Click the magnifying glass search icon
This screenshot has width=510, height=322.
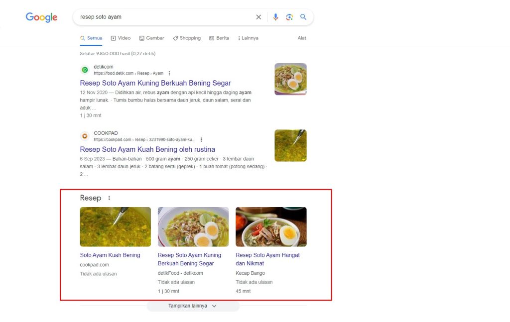pos(303,16)
